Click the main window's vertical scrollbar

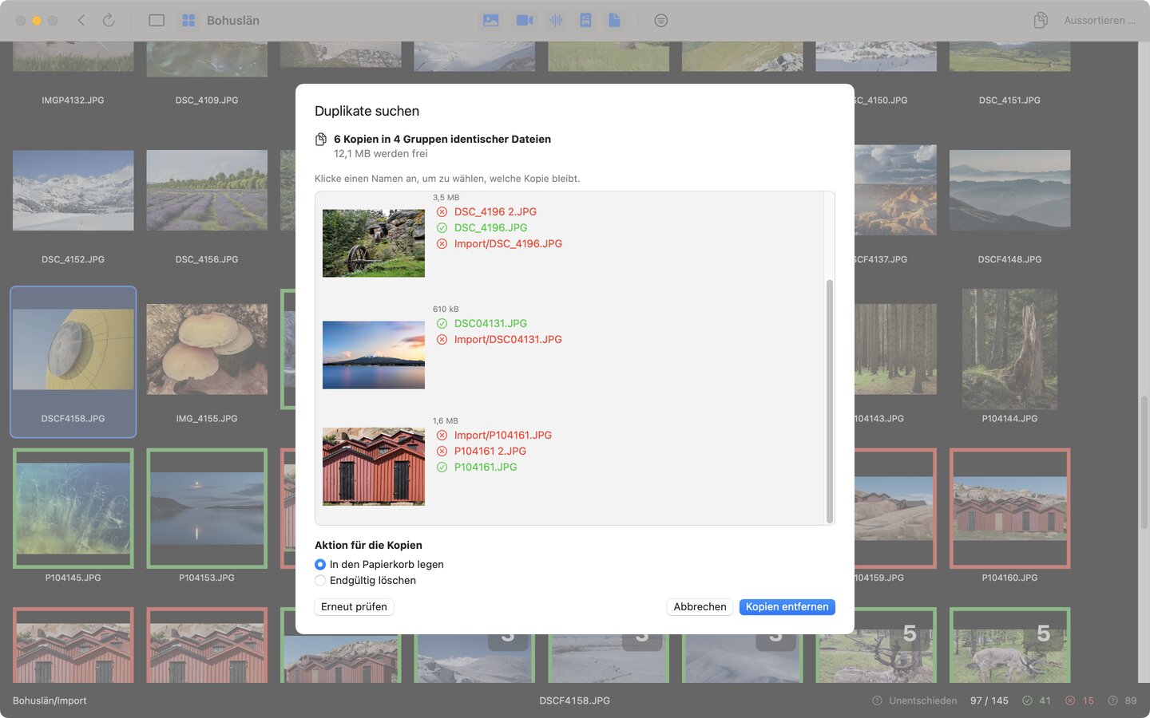1144,462
